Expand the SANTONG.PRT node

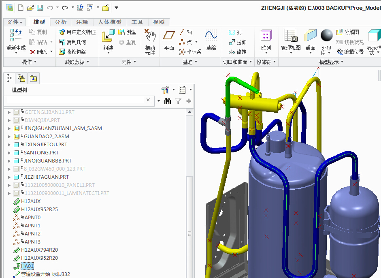pyautogui.click(x=9, y=153)
